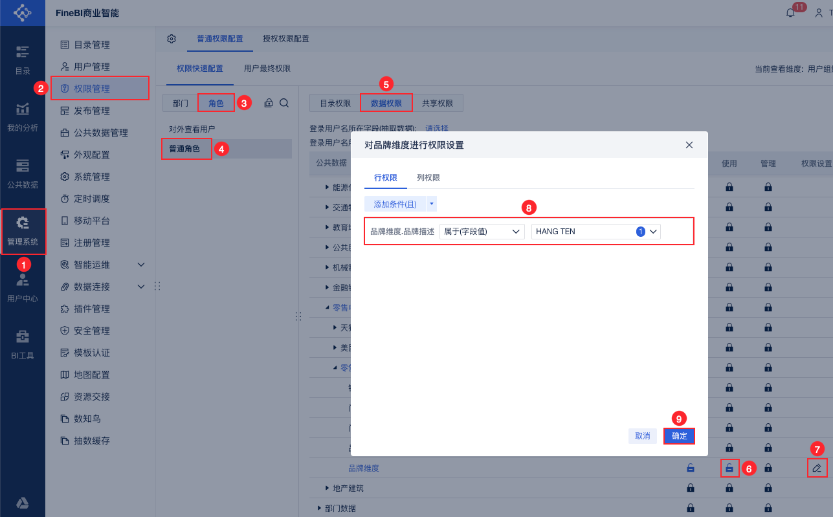Click the 请选择 link
833x517 pixels.
[437, 128]
